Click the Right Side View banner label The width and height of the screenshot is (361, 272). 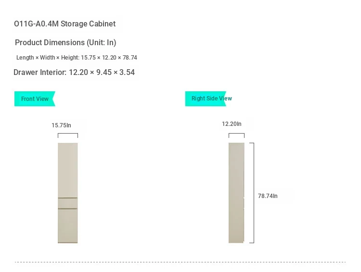(x=212, y=99)
